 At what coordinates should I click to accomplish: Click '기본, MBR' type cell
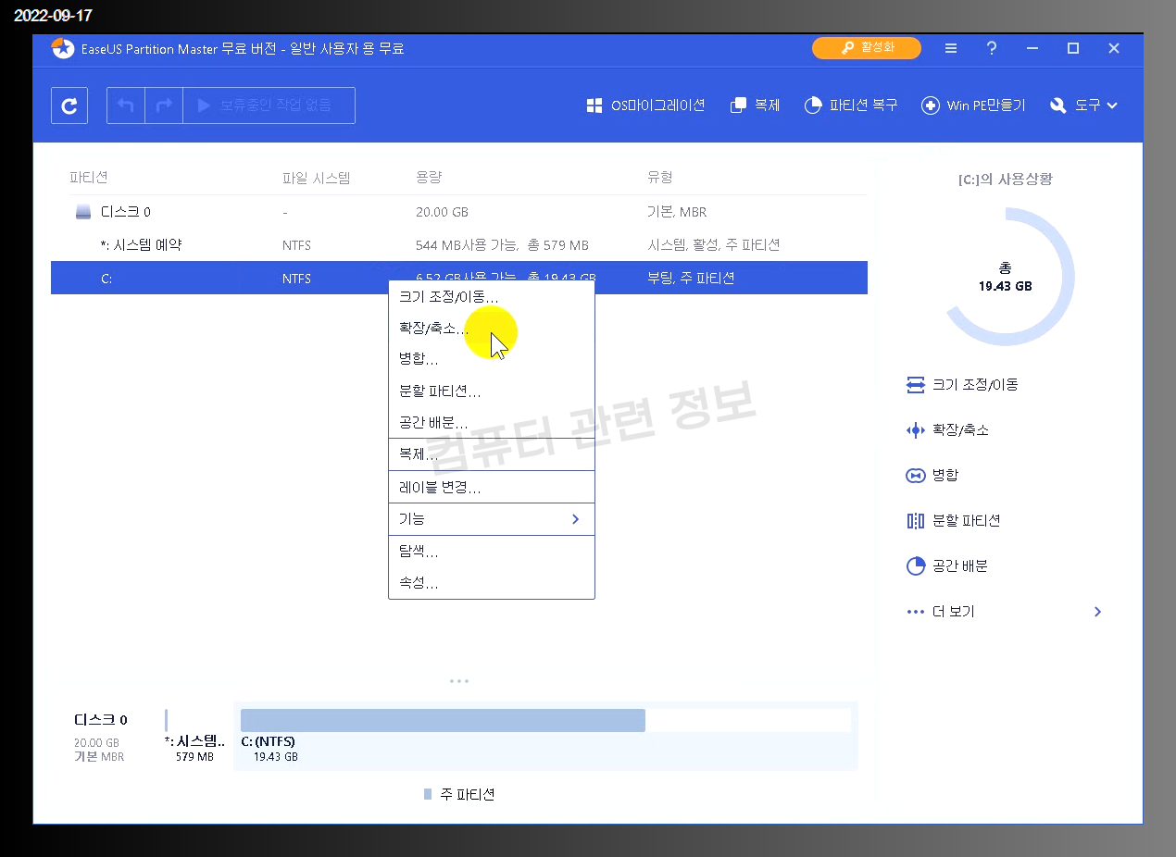pyautogui.click(x=677, y=212)
